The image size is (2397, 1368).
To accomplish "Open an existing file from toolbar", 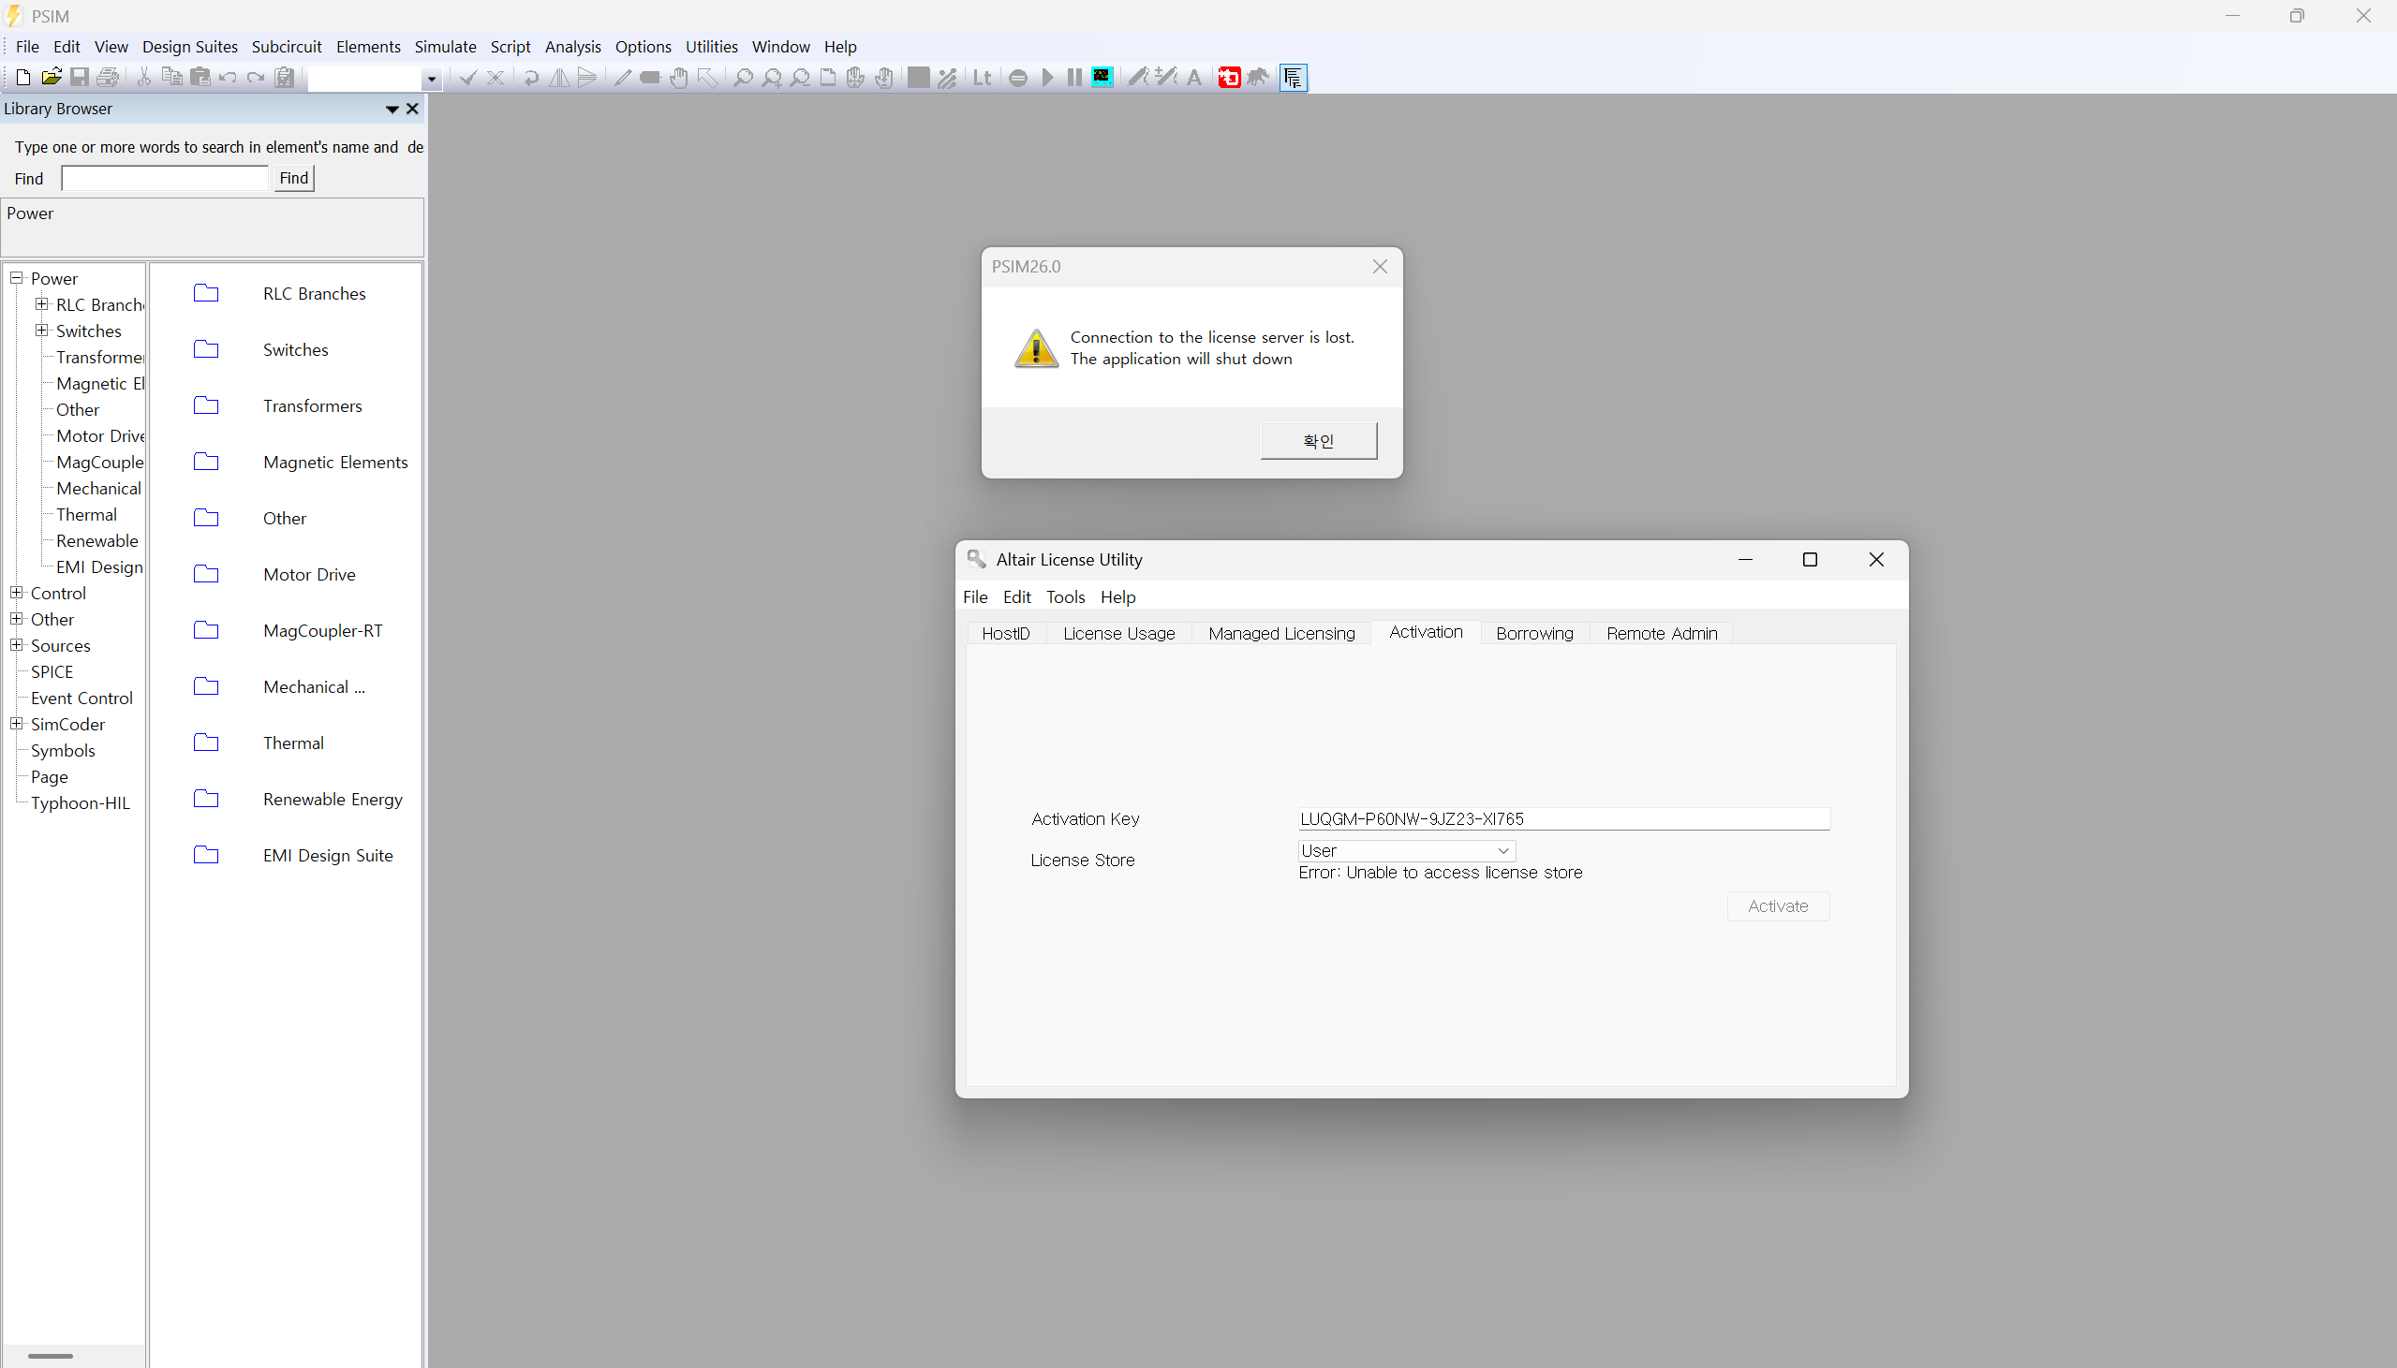I will click(x=52, y=77).
